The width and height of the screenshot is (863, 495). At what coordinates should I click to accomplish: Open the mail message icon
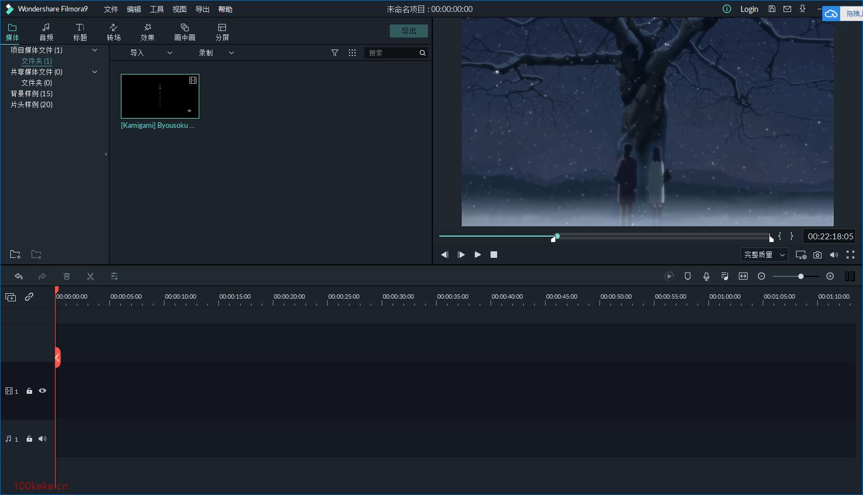tap(787, 9)
